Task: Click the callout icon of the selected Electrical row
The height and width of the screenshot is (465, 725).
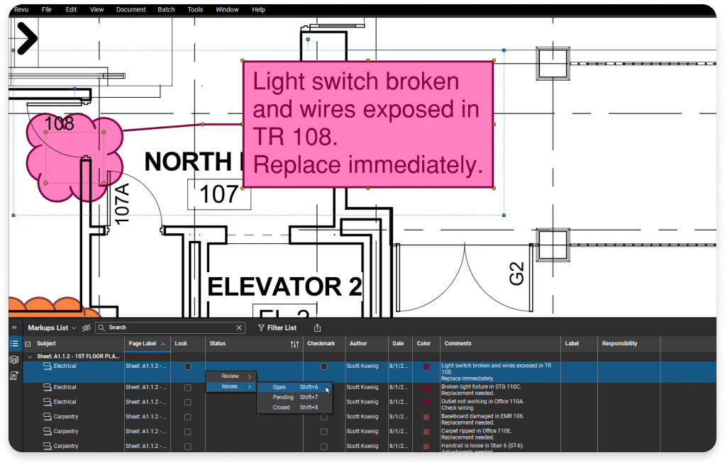Action: click(47, 366)
